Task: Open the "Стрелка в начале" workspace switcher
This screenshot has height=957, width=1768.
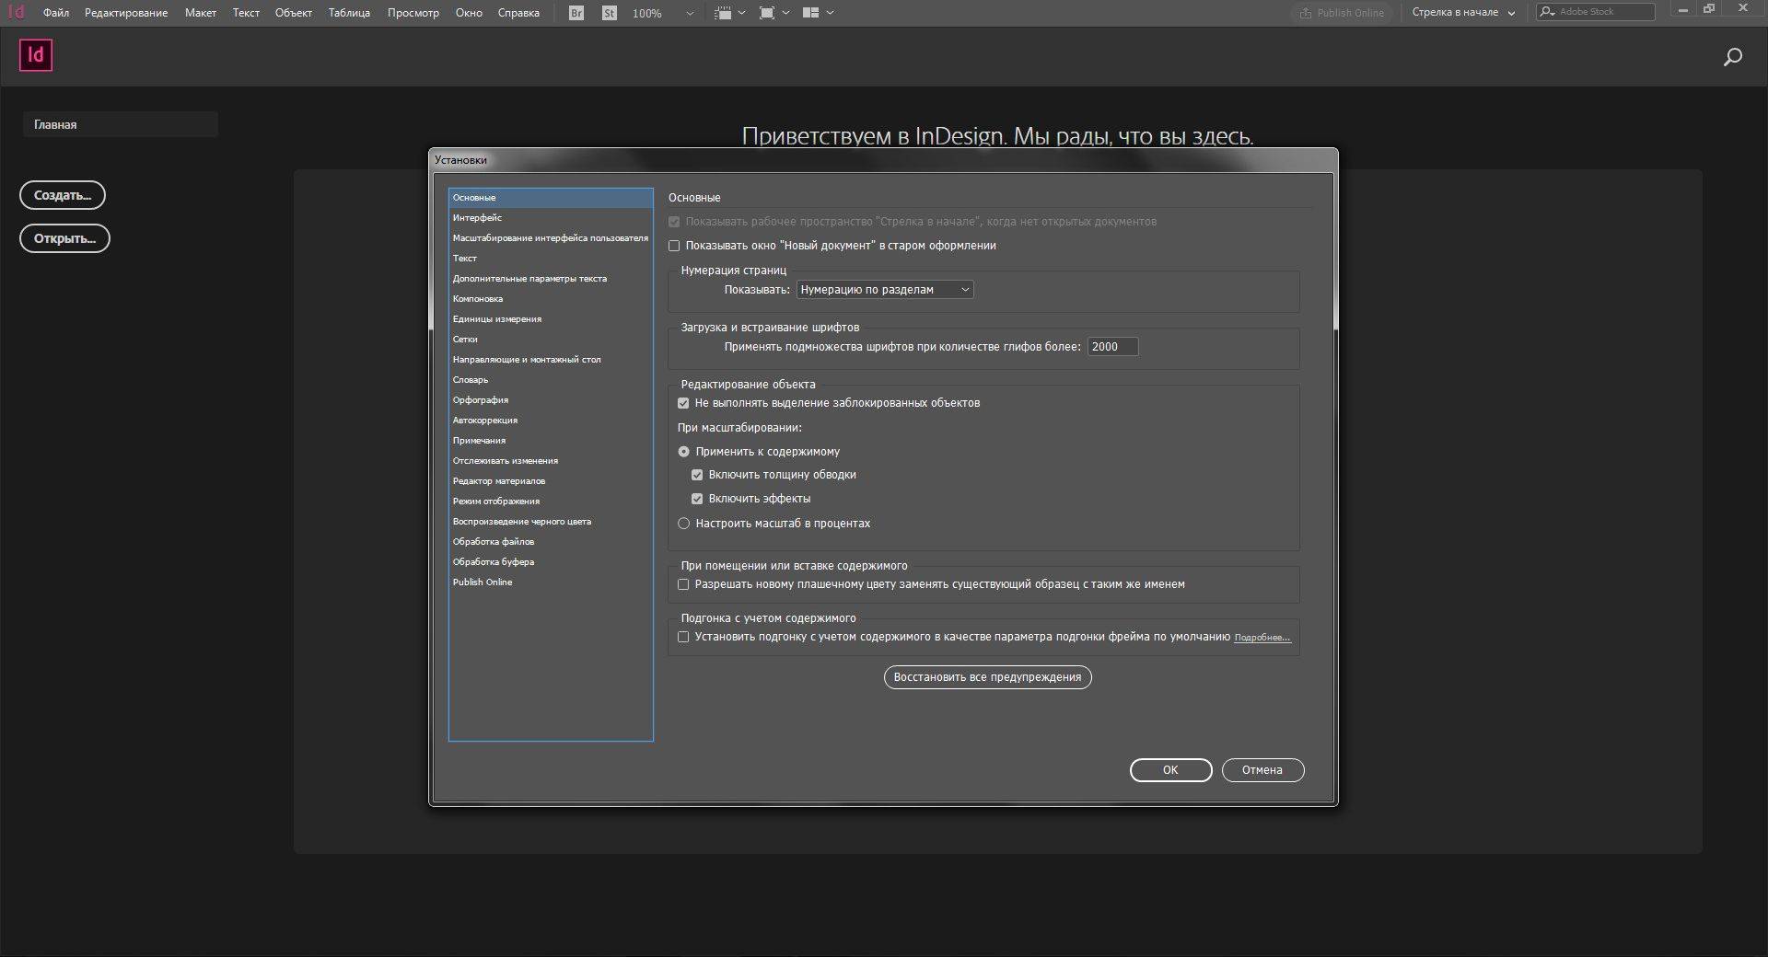Action: click(x=1462, y=13)
